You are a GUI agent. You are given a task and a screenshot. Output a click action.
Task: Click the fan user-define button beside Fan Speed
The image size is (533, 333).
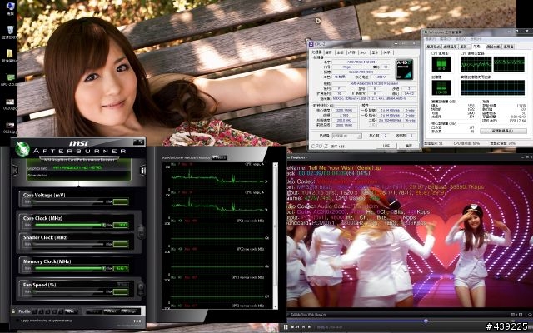click(x=141, y=289)
